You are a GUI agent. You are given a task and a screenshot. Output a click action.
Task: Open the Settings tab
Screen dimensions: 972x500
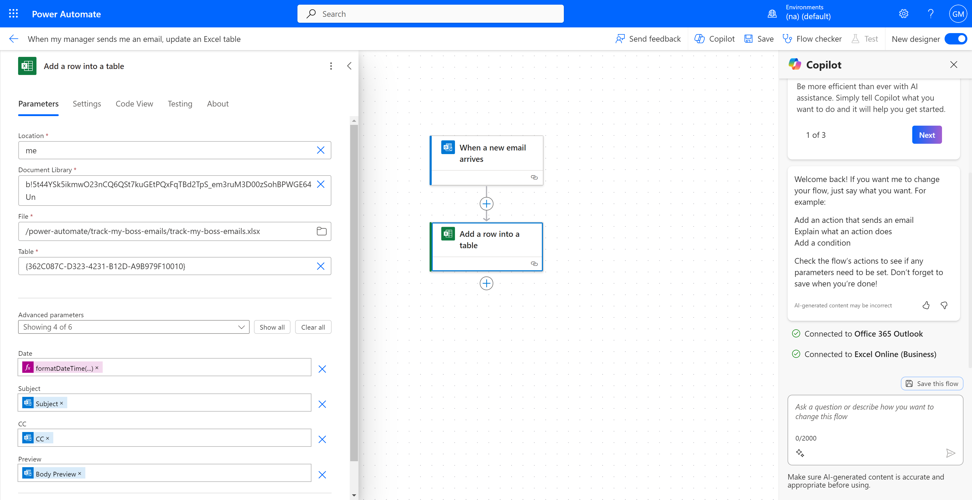point(87,104)
